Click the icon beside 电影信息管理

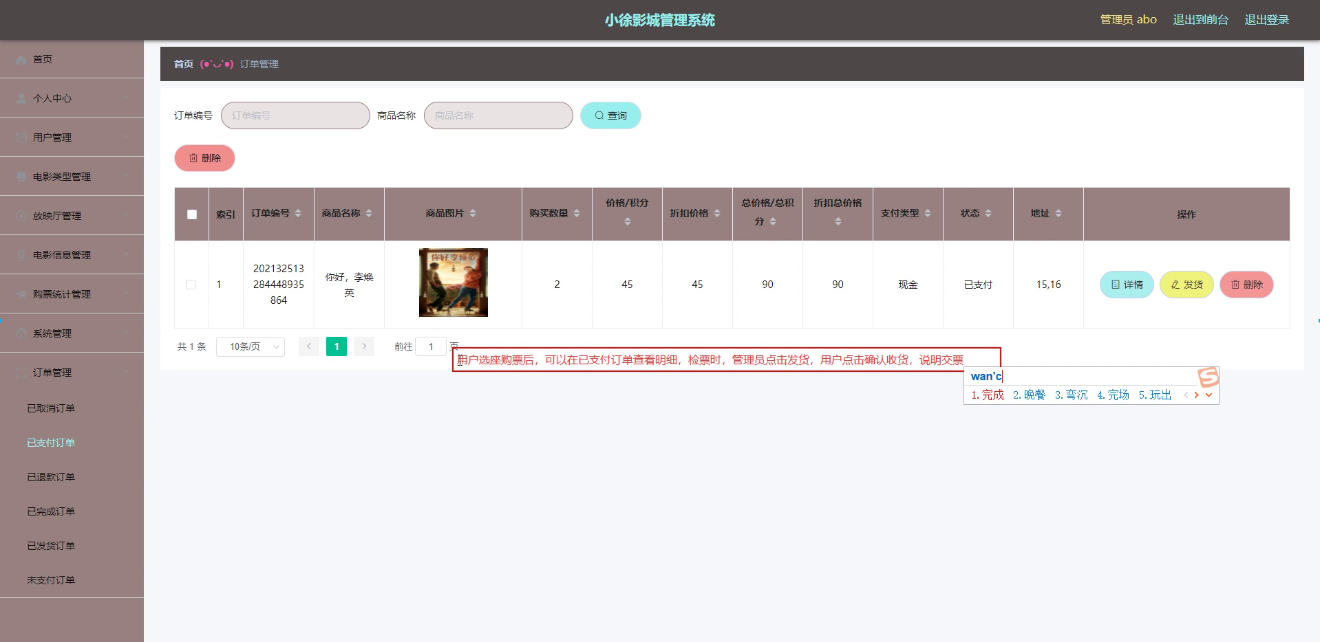point(21,256)
